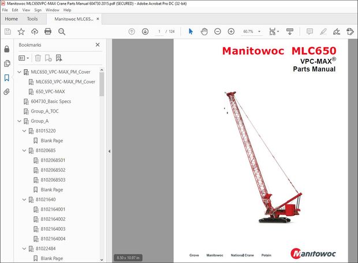Collapse the Group_A bookmark
This screenshot has width=358, height=263.
(20, 121)
